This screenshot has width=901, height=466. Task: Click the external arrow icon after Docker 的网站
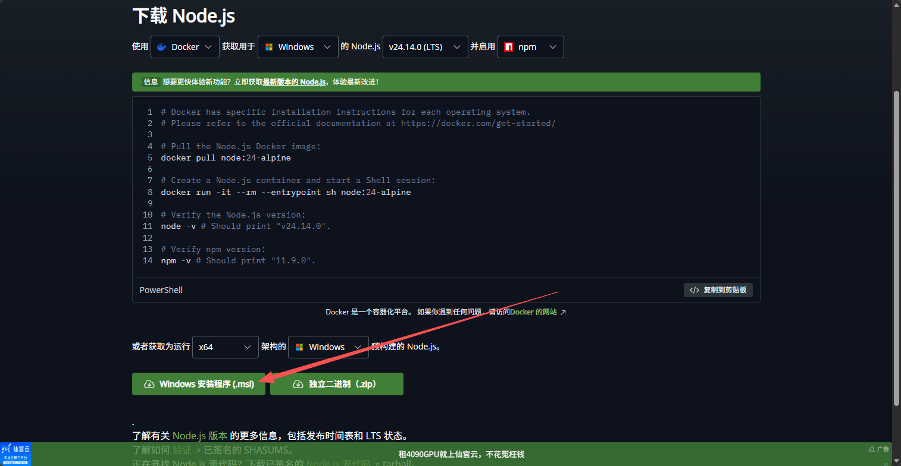click(563, 312)
